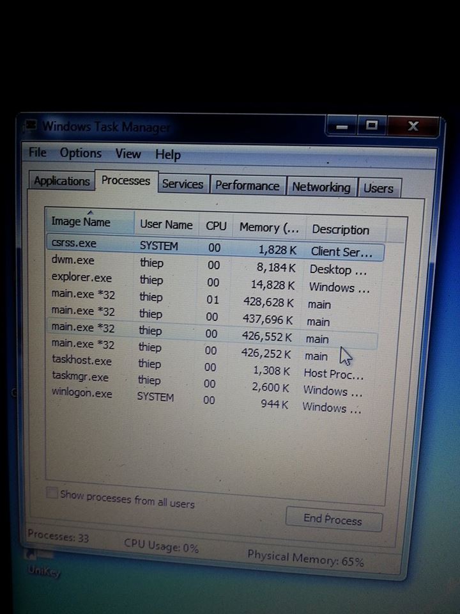
Task: Click the User Name column header
Action: coord(165,224)
